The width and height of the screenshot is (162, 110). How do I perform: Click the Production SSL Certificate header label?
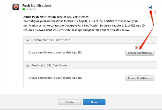[x=49, y=65]
